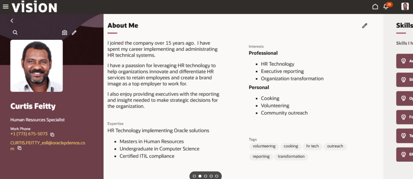Click Curtis Feitty's profile photo
413x179 pixels.
(x=37, y=66)
